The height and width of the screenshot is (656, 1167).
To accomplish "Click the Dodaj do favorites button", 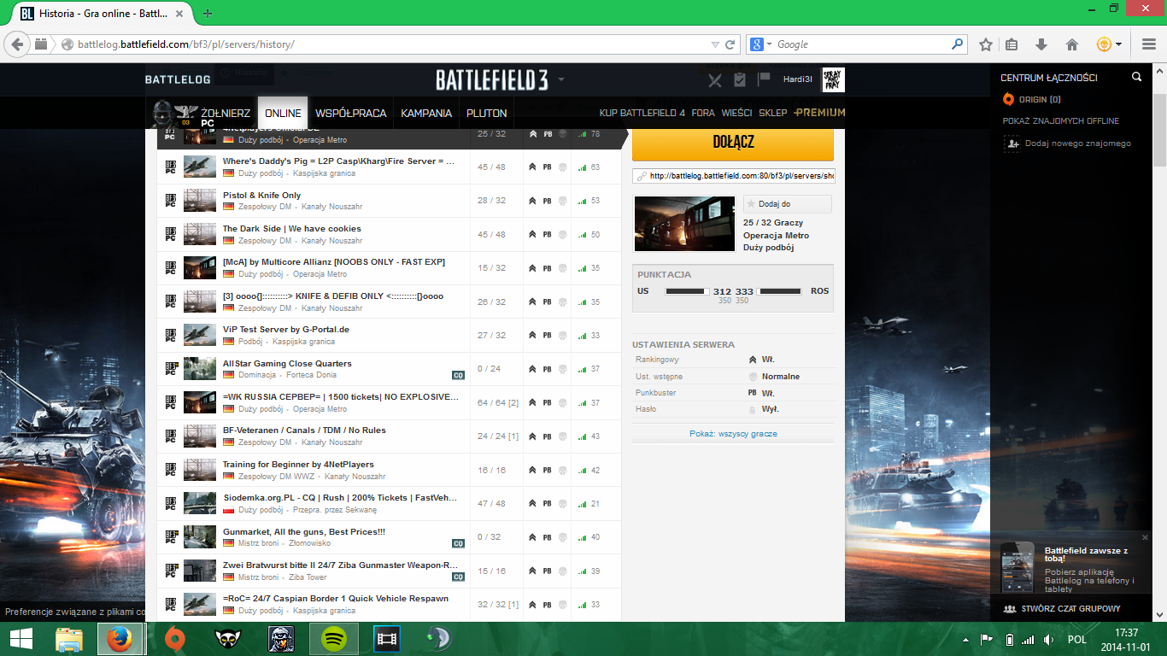I will pos(788,204).
